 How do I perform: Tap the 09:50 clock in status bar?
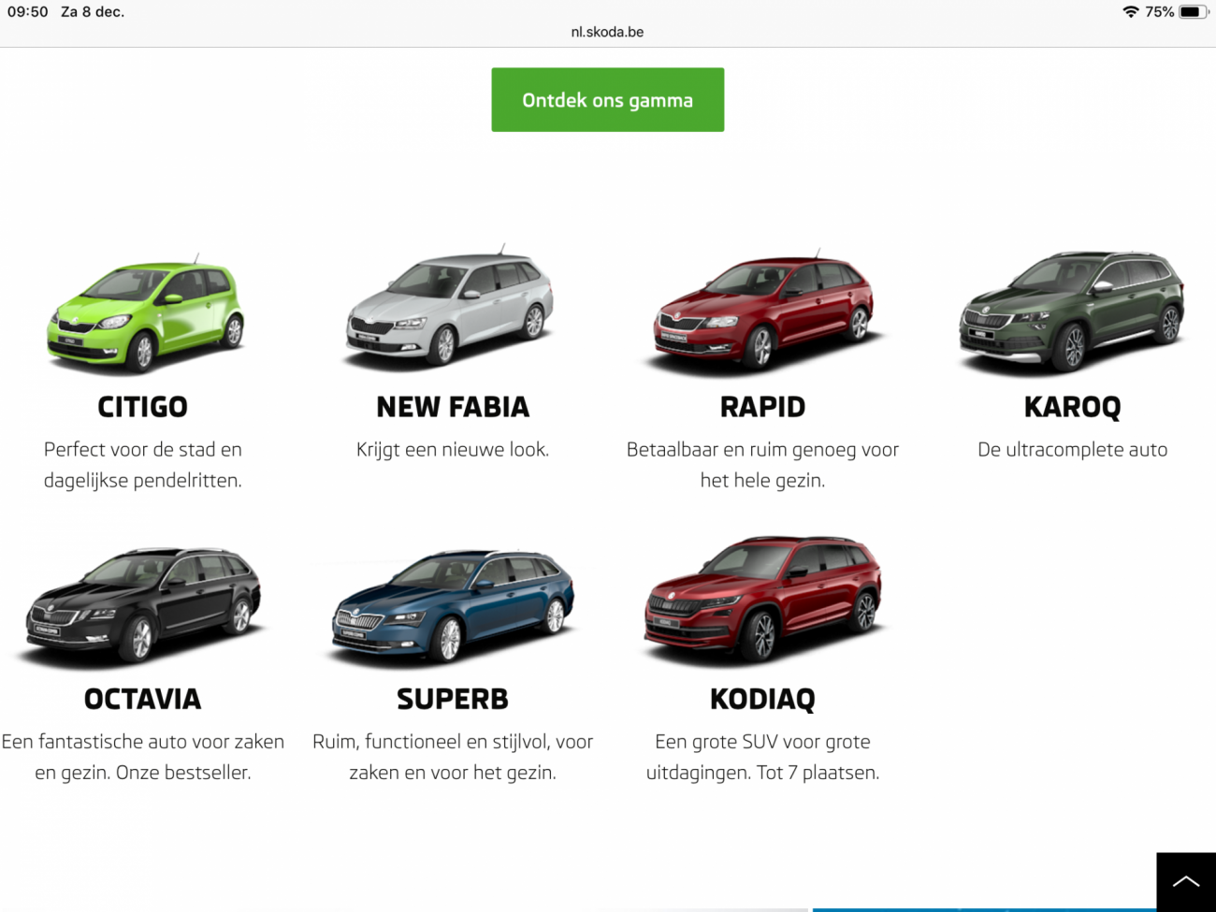pyautogui.click(x=28, y=12)
